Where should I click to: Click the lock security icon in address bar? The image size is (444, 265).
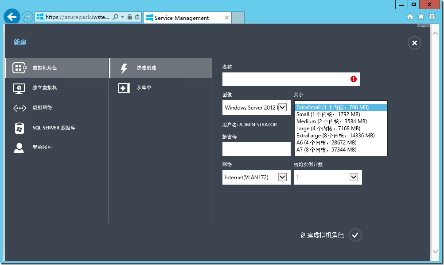click(130, 17)
